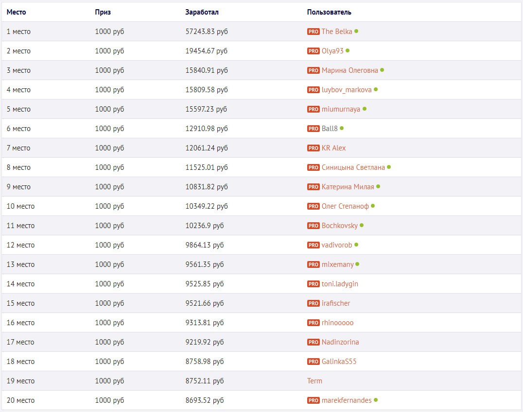Click the Место column header
The height and width of the screenshot is (412, 523).
(x=16, y=12)
